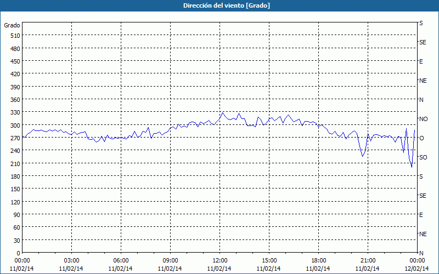Screen dimensions: 439x274
Task: Select the 180 degree axis label
Action: (x=16, y=176)
